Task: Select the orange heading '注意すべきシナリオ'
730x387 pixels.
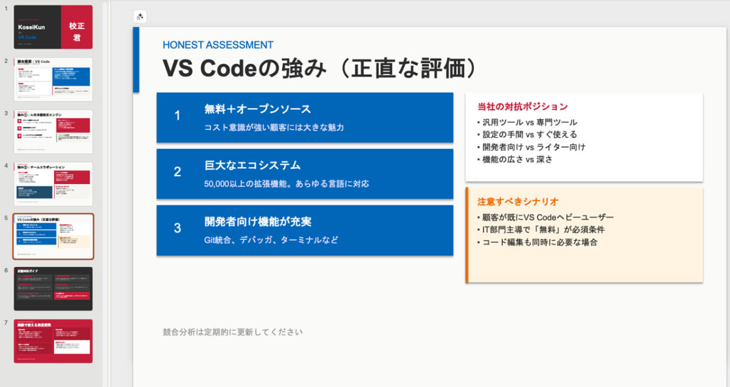Action: click(518, 201)
